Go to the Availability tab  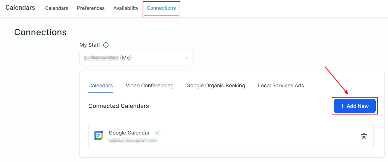tap(126, 8)
